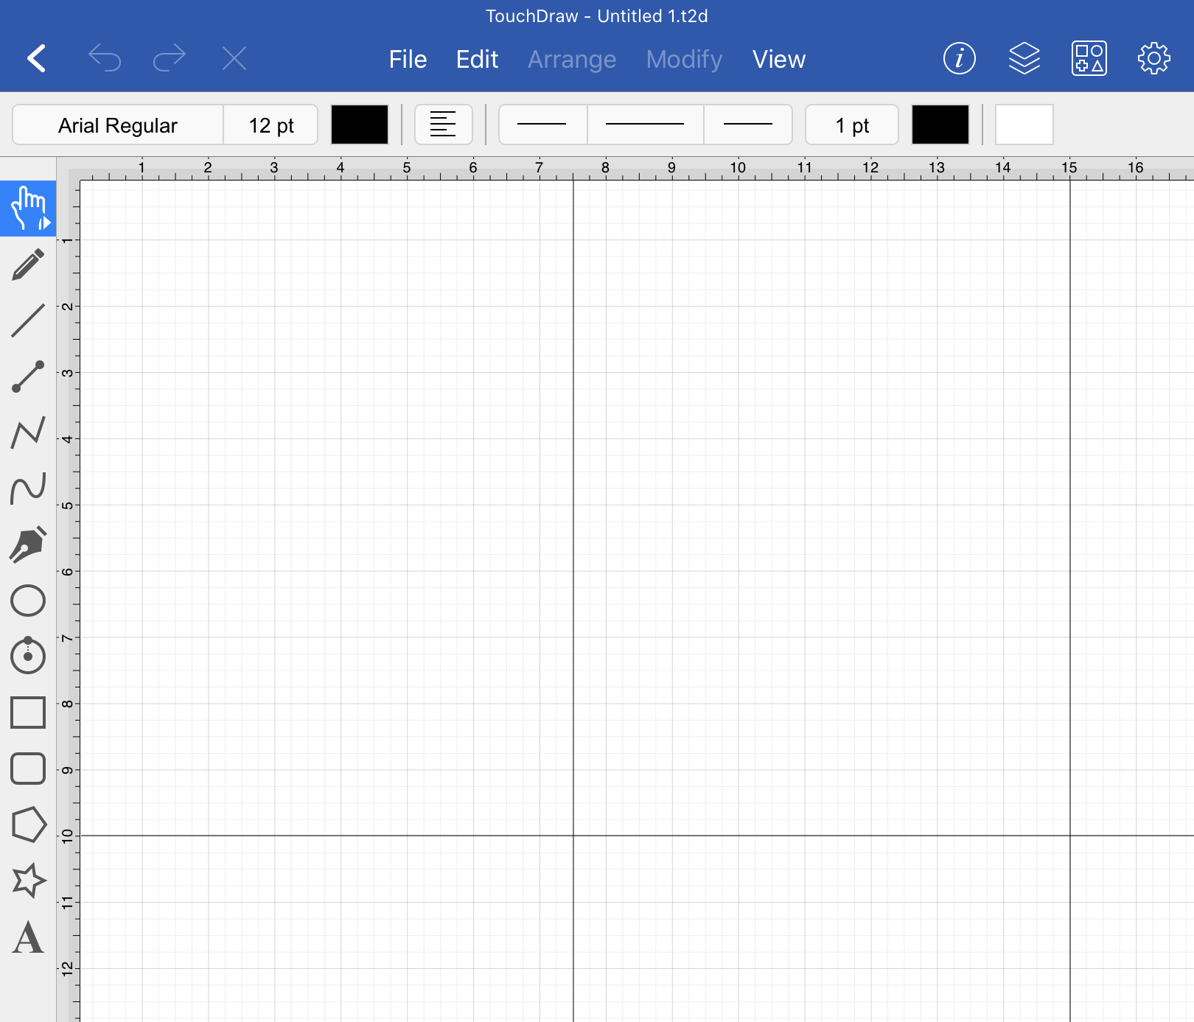Screen dimensions: 1194x1022
Task: Select the circle-by-center tool
Action: [x=28, y=655]
